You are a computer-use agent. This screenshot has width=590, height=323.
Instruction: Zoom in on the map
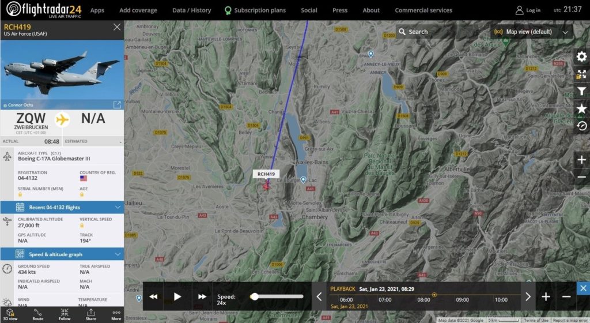(581, 160)
